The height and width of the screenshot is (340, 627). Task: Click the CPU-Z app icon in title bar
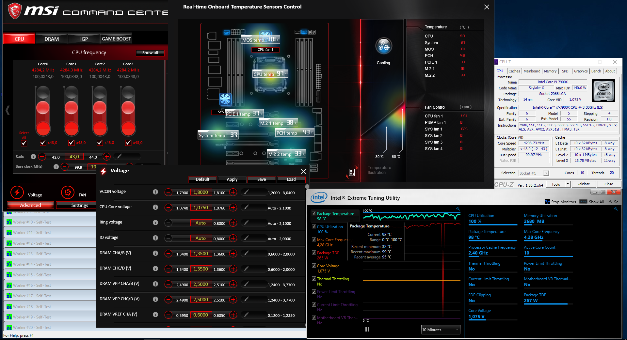(496, 62)
